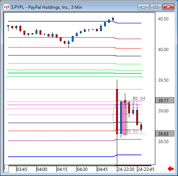The height and width of the screenshot is (176, 178).
Task: Click the 03:45 time axis label
Action: [x=22, y=169]
